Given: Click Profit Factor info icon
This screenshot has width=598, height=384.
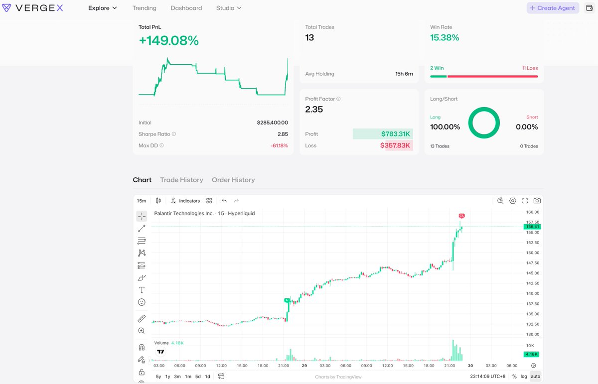Looking at the screenshot, I should click(x=339, y=99).
